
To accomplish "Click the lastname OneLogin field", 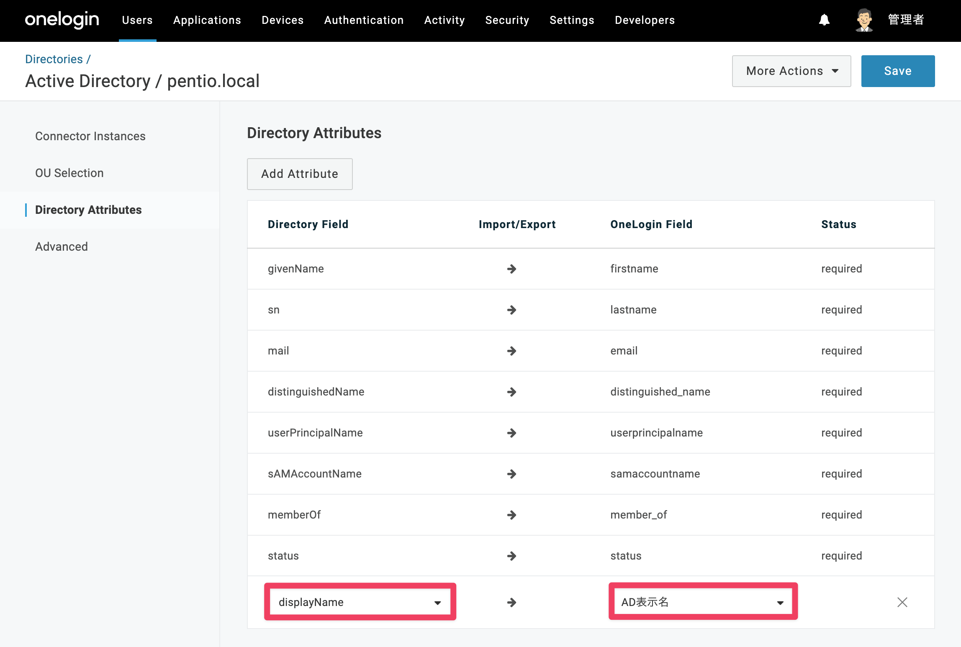I will (633, 310).
